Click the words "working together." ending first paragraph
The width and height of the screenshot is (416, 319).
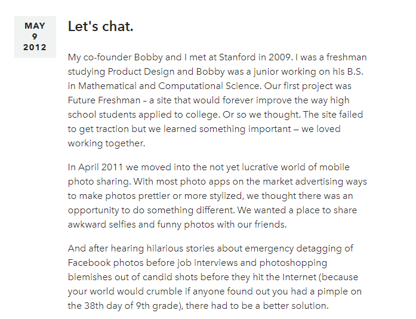tap(106, 143)
